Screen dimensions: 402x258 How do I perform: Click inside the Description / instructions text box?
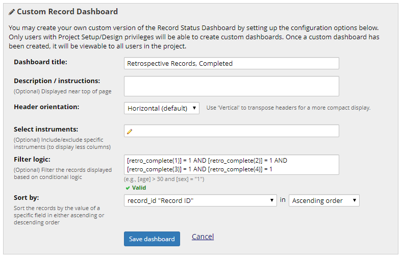click(232, 86)
